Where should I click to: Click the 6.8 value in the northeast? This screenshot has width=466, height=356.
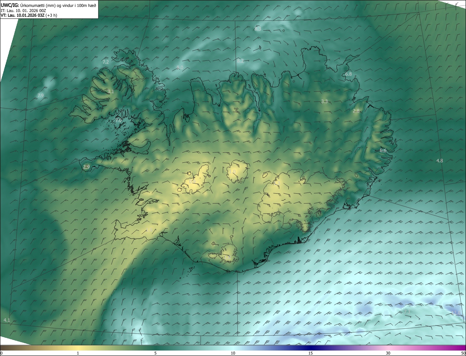coord(348,74)
